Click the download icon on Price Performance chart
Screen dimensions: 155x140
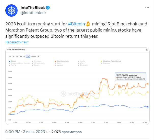147,49
